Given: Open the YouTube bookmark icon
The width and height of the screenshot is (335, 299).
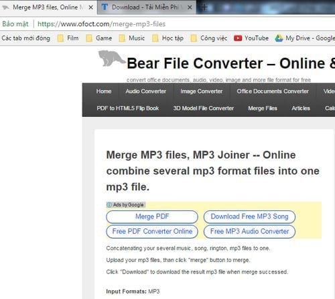Looking at the screenshot, I should [x=238, y=38].
